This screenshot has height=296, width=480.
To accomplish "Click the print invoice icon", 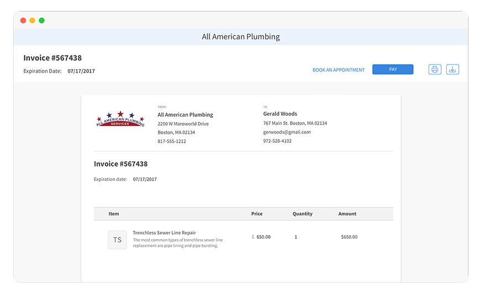I will tap(435, 70).
